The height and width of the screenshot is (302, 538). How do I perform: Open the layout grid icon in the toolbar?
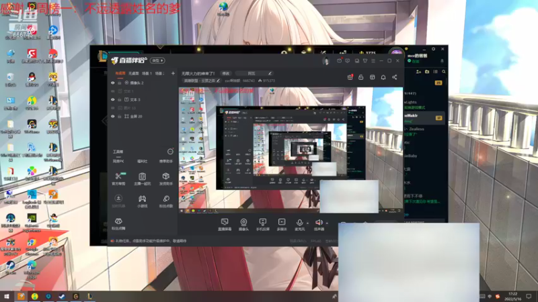(373, 77)
